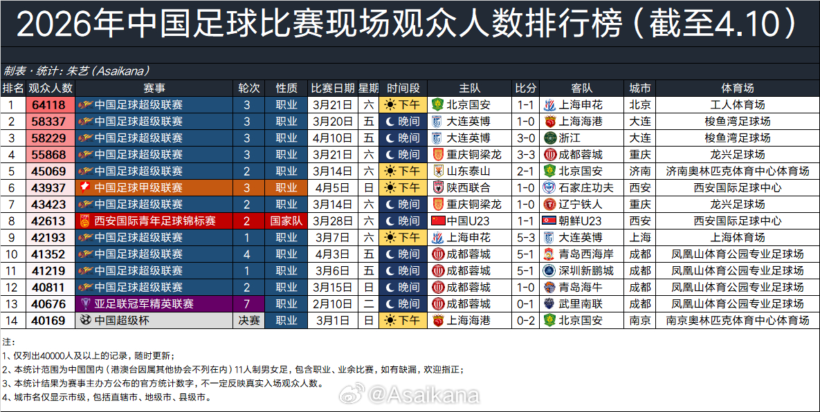Click the moon icon in the 2月10日 row
Image resolution: width=820 pixels, height=412 pixels.
[391, 304]
